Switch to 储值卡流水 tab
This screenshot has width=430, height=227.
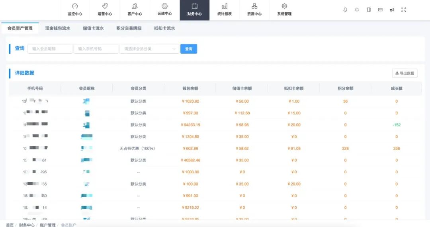click(x=93, y=28)
